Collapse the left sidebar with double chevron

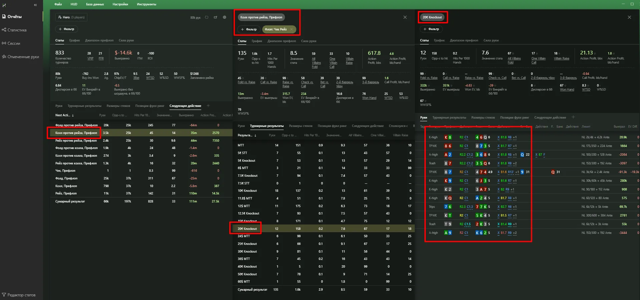point(35,5)
